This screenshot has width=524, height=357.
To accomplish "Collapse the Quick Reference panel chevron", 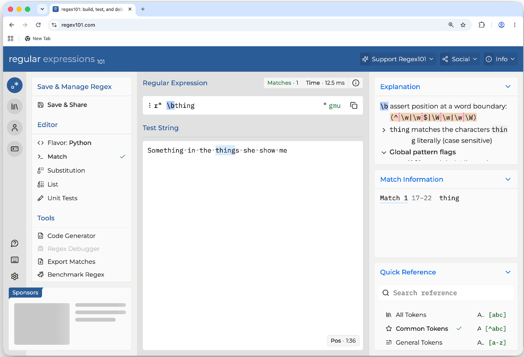I will pyautogui.click(x=508, y=272).
